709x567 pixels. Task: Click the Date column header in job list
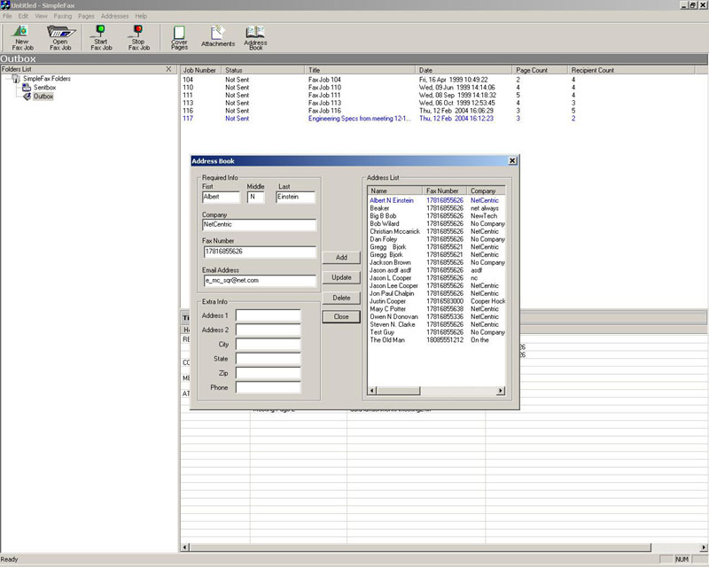(x=464, y=69)
